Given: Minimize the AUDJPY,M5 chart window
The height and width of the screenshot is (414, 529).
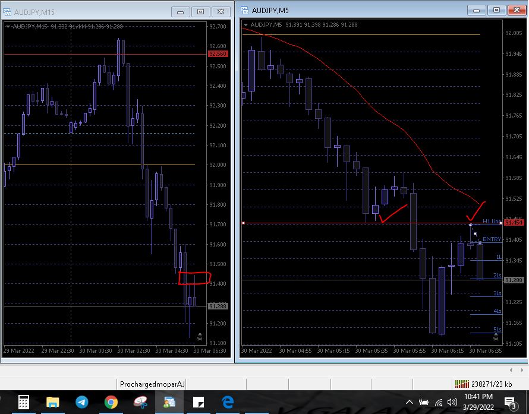Looking at the screenshot, I should click(476, 11).
